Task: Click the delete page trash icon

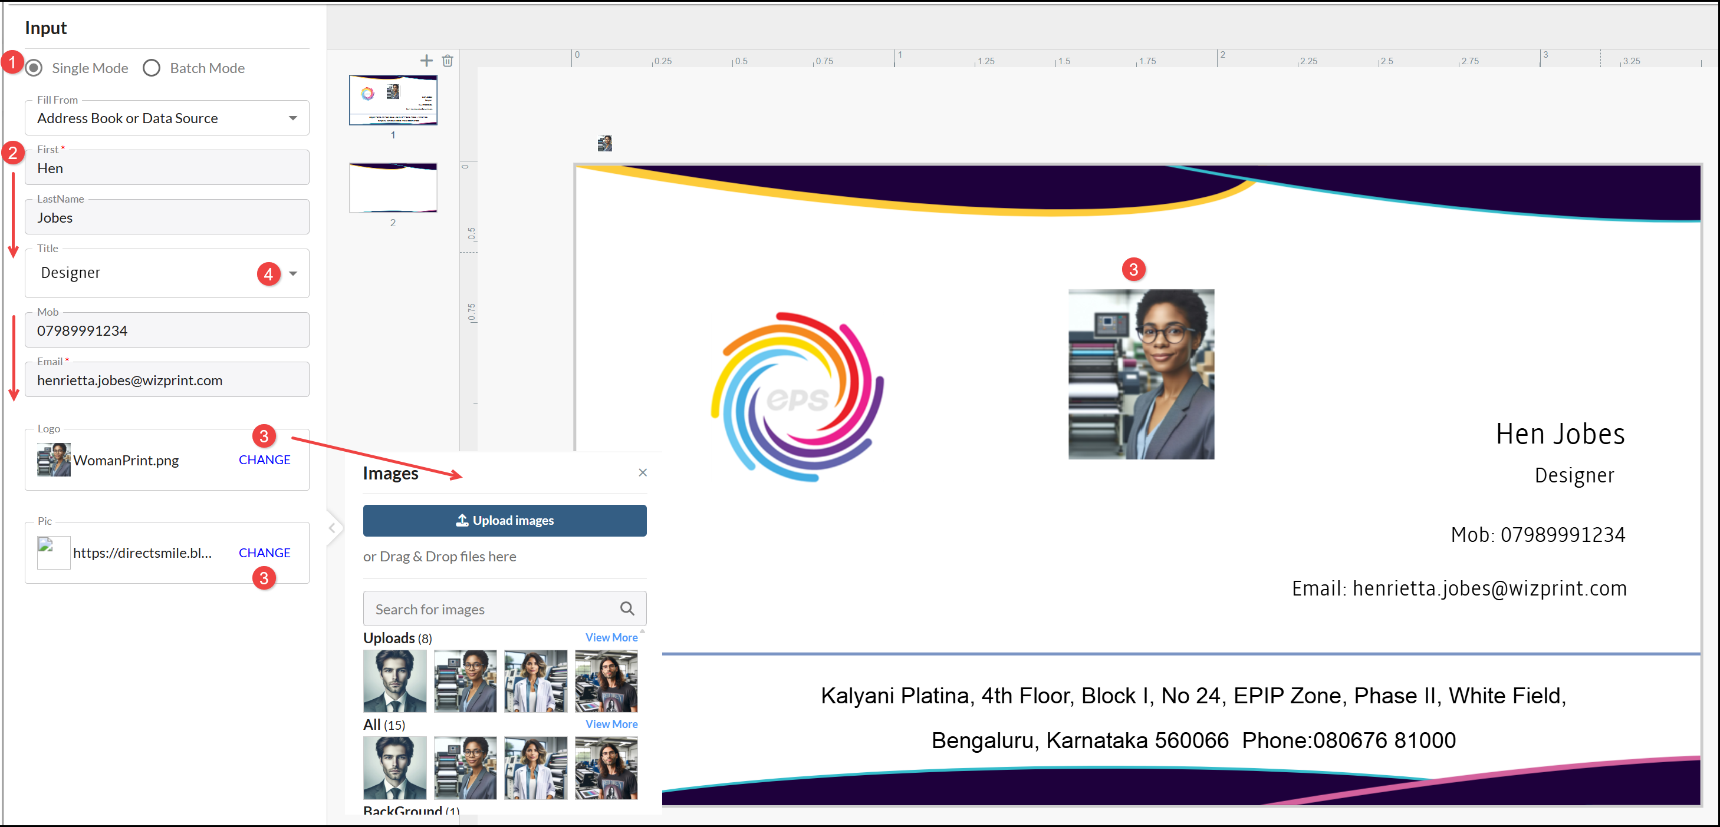Action: pyautogui.click(x=448, y=61)
